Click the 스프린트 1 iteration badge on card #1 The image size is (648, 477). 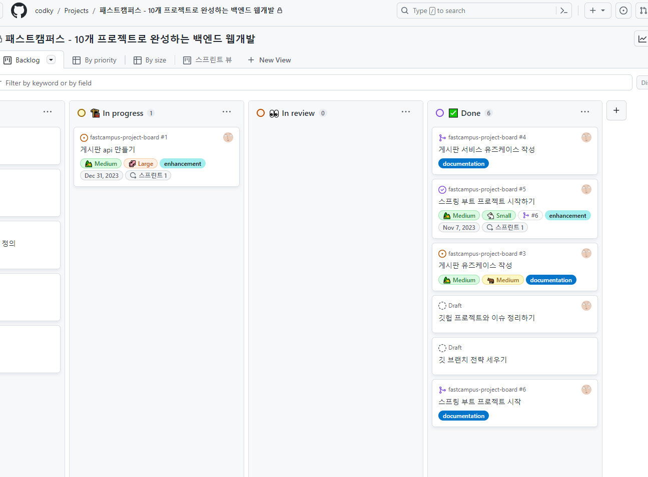click(148, 175)
